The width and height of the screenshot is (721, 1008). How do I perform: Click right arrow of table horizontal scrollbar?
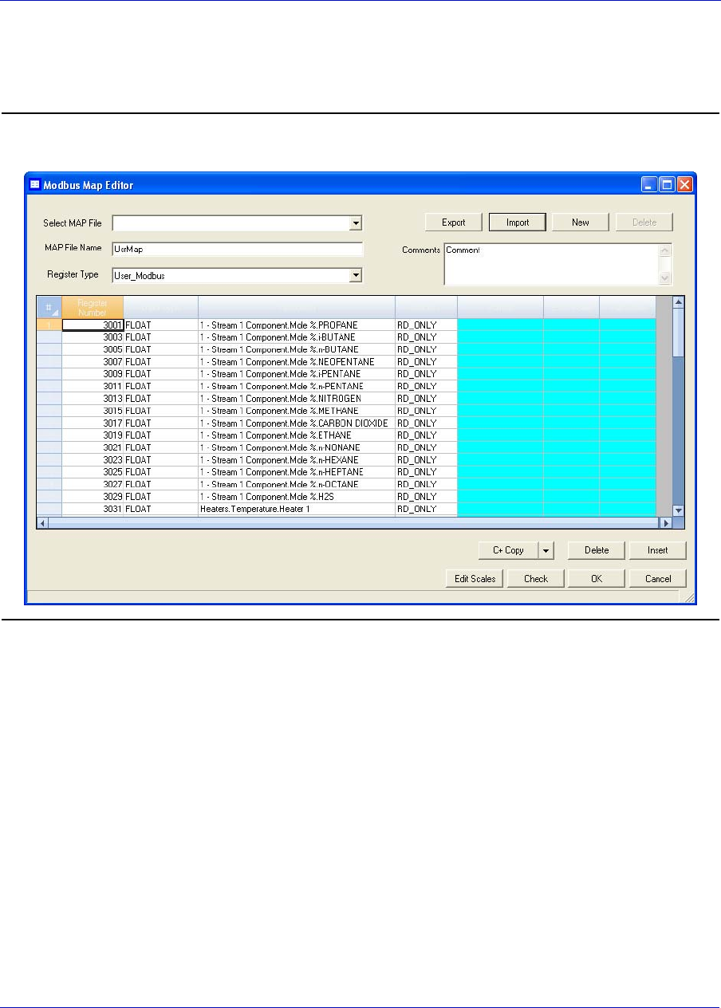667,523
